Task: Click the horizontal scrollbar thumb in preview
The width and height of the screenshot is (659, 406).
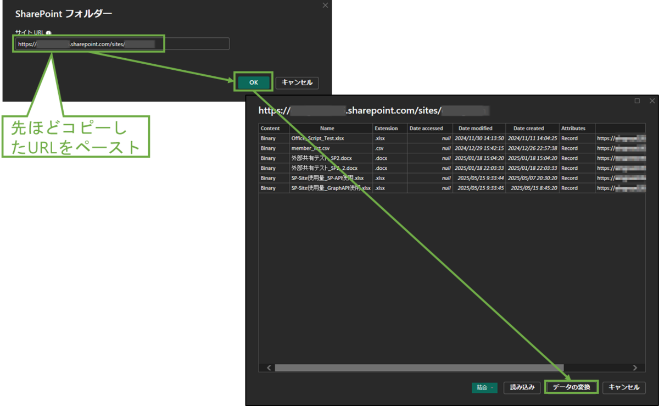Action: pos(419,368)
